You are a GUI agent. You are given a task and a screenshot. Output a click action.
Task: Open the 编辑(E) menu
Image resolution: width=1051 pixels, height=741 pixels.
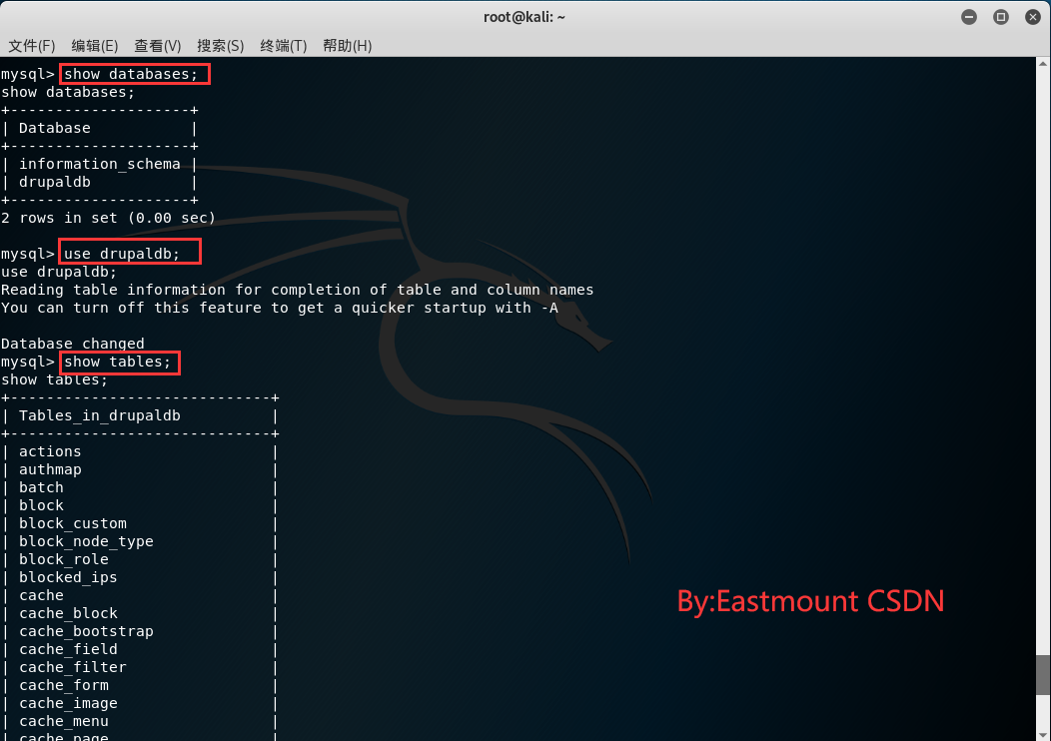(95, 46)
